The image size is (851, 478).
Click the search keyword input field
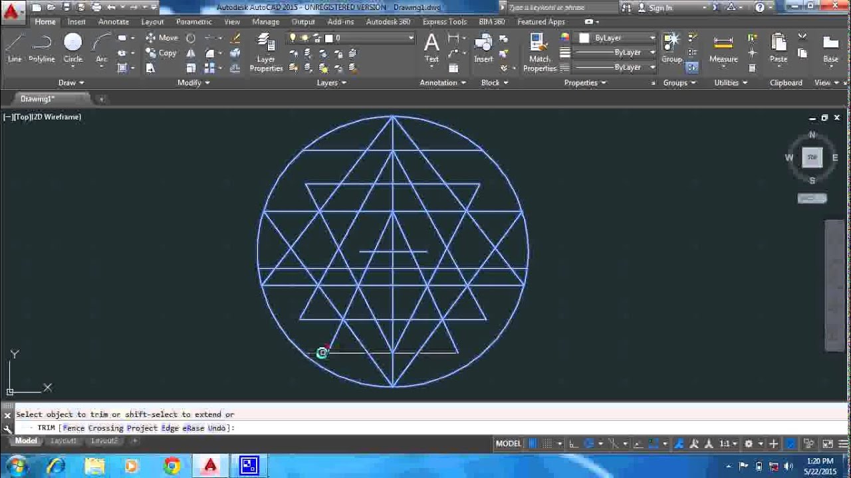pos(562,7)
